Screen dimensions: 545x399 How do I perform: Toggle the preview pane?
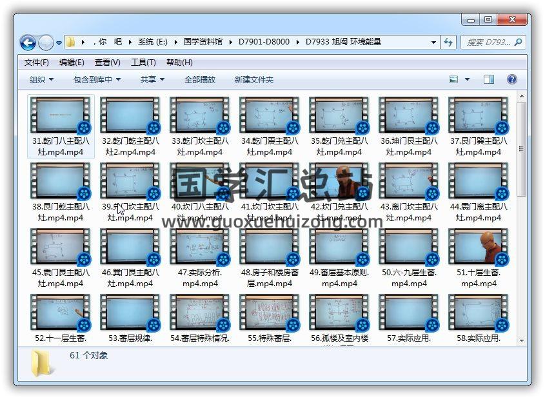(x=489, y=79)
